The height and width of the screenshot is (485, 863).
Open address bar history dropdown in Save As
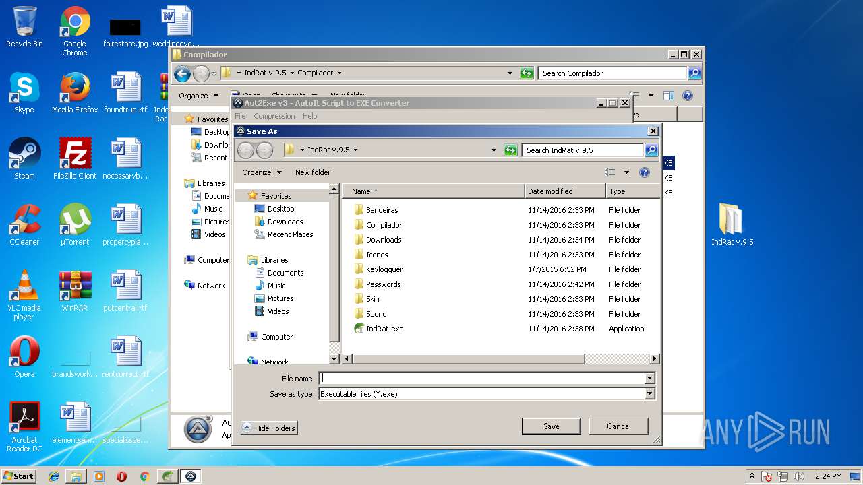point(494,150)
